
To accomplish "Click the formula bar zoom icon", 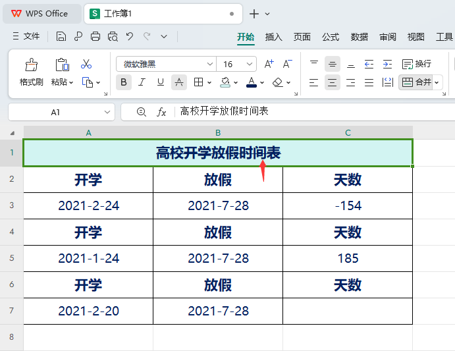I will point(142,112).
